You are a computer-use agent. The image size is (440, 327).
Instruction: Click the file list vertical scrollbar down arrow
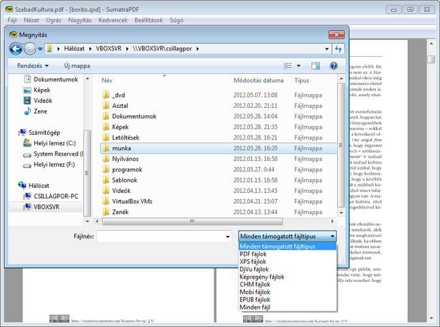tap(341, 213)
